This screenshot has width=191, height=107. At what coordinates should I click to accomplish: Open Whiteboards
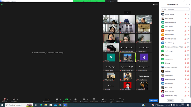click(x=120, y=100)
